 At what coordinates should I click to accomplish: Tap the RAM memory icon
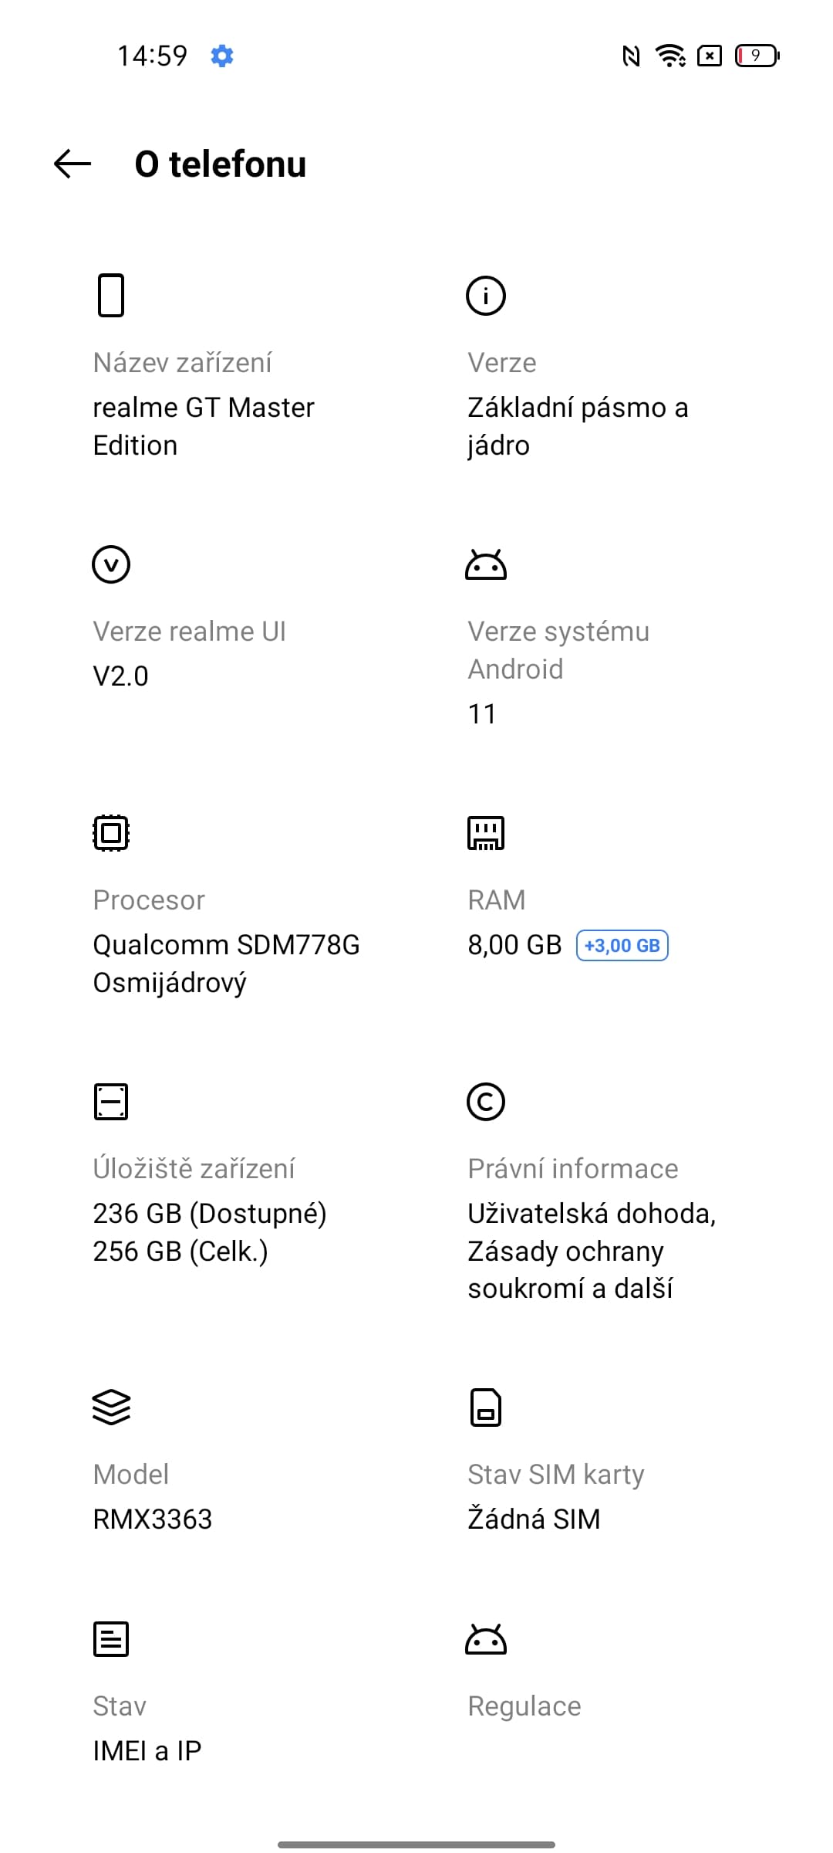click(486, 832)
